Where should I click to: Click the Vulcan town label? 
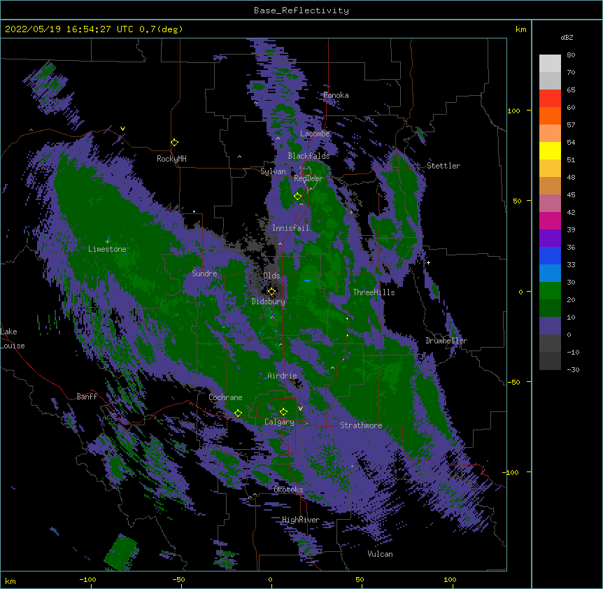coord(380,554)
